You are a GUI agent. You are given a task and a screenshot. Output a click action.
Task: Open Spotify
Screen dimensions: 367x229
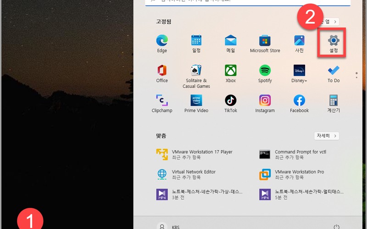[x=265, y=74]
